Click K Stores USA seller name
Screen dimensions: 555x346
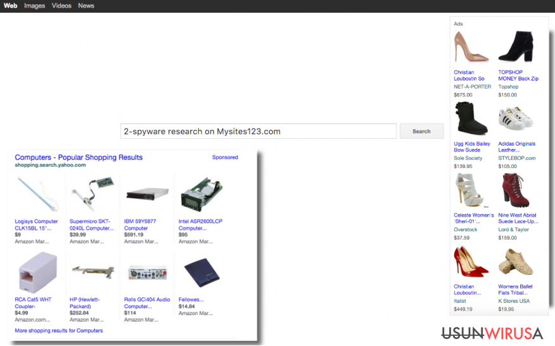(x=514, y=301)
